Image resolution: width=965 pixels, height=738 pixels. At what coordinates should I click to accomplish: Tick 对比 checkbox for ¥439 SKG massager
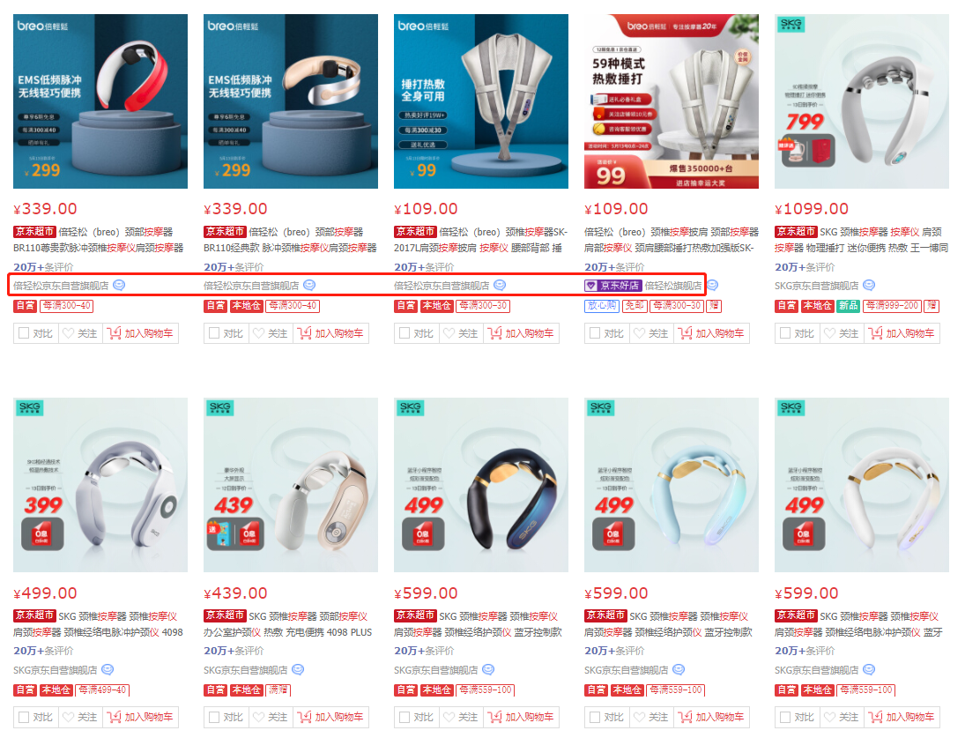coord(214,717)
